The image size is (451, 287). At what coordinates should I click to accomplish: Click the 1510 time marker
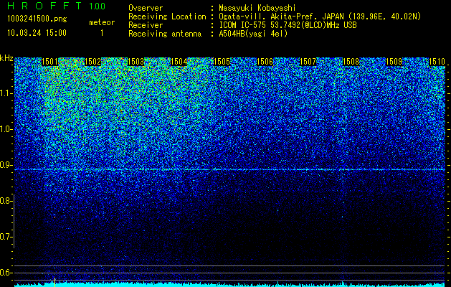click(x=437, y=62)
